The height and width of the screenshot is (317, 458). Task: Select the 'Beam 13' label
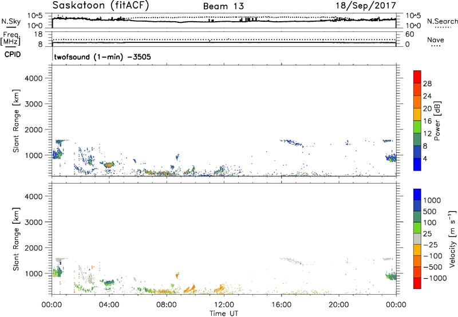pos(223,6)
